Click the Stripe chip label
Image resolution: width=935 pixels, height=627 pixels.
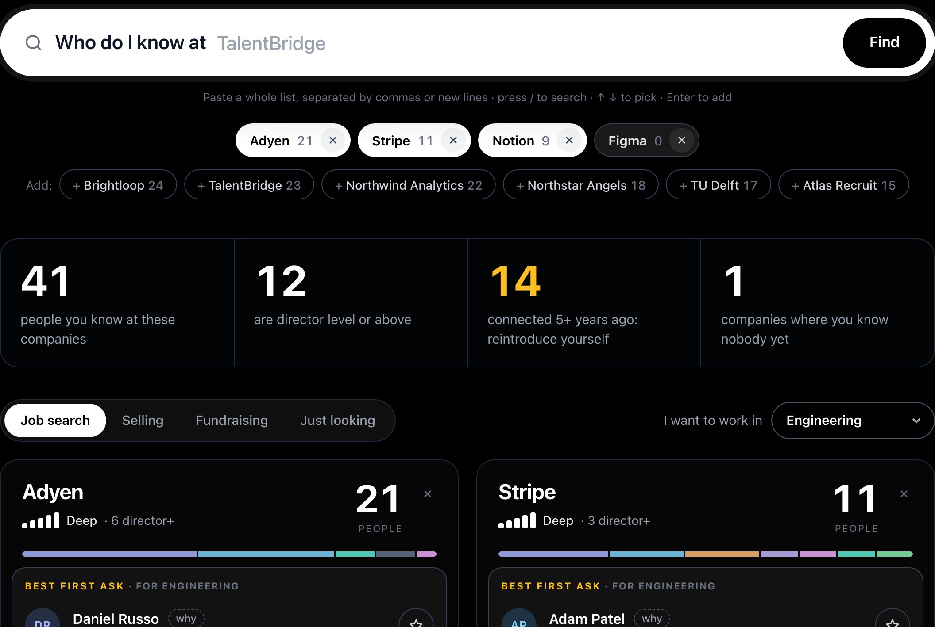(x=391, y=141)
